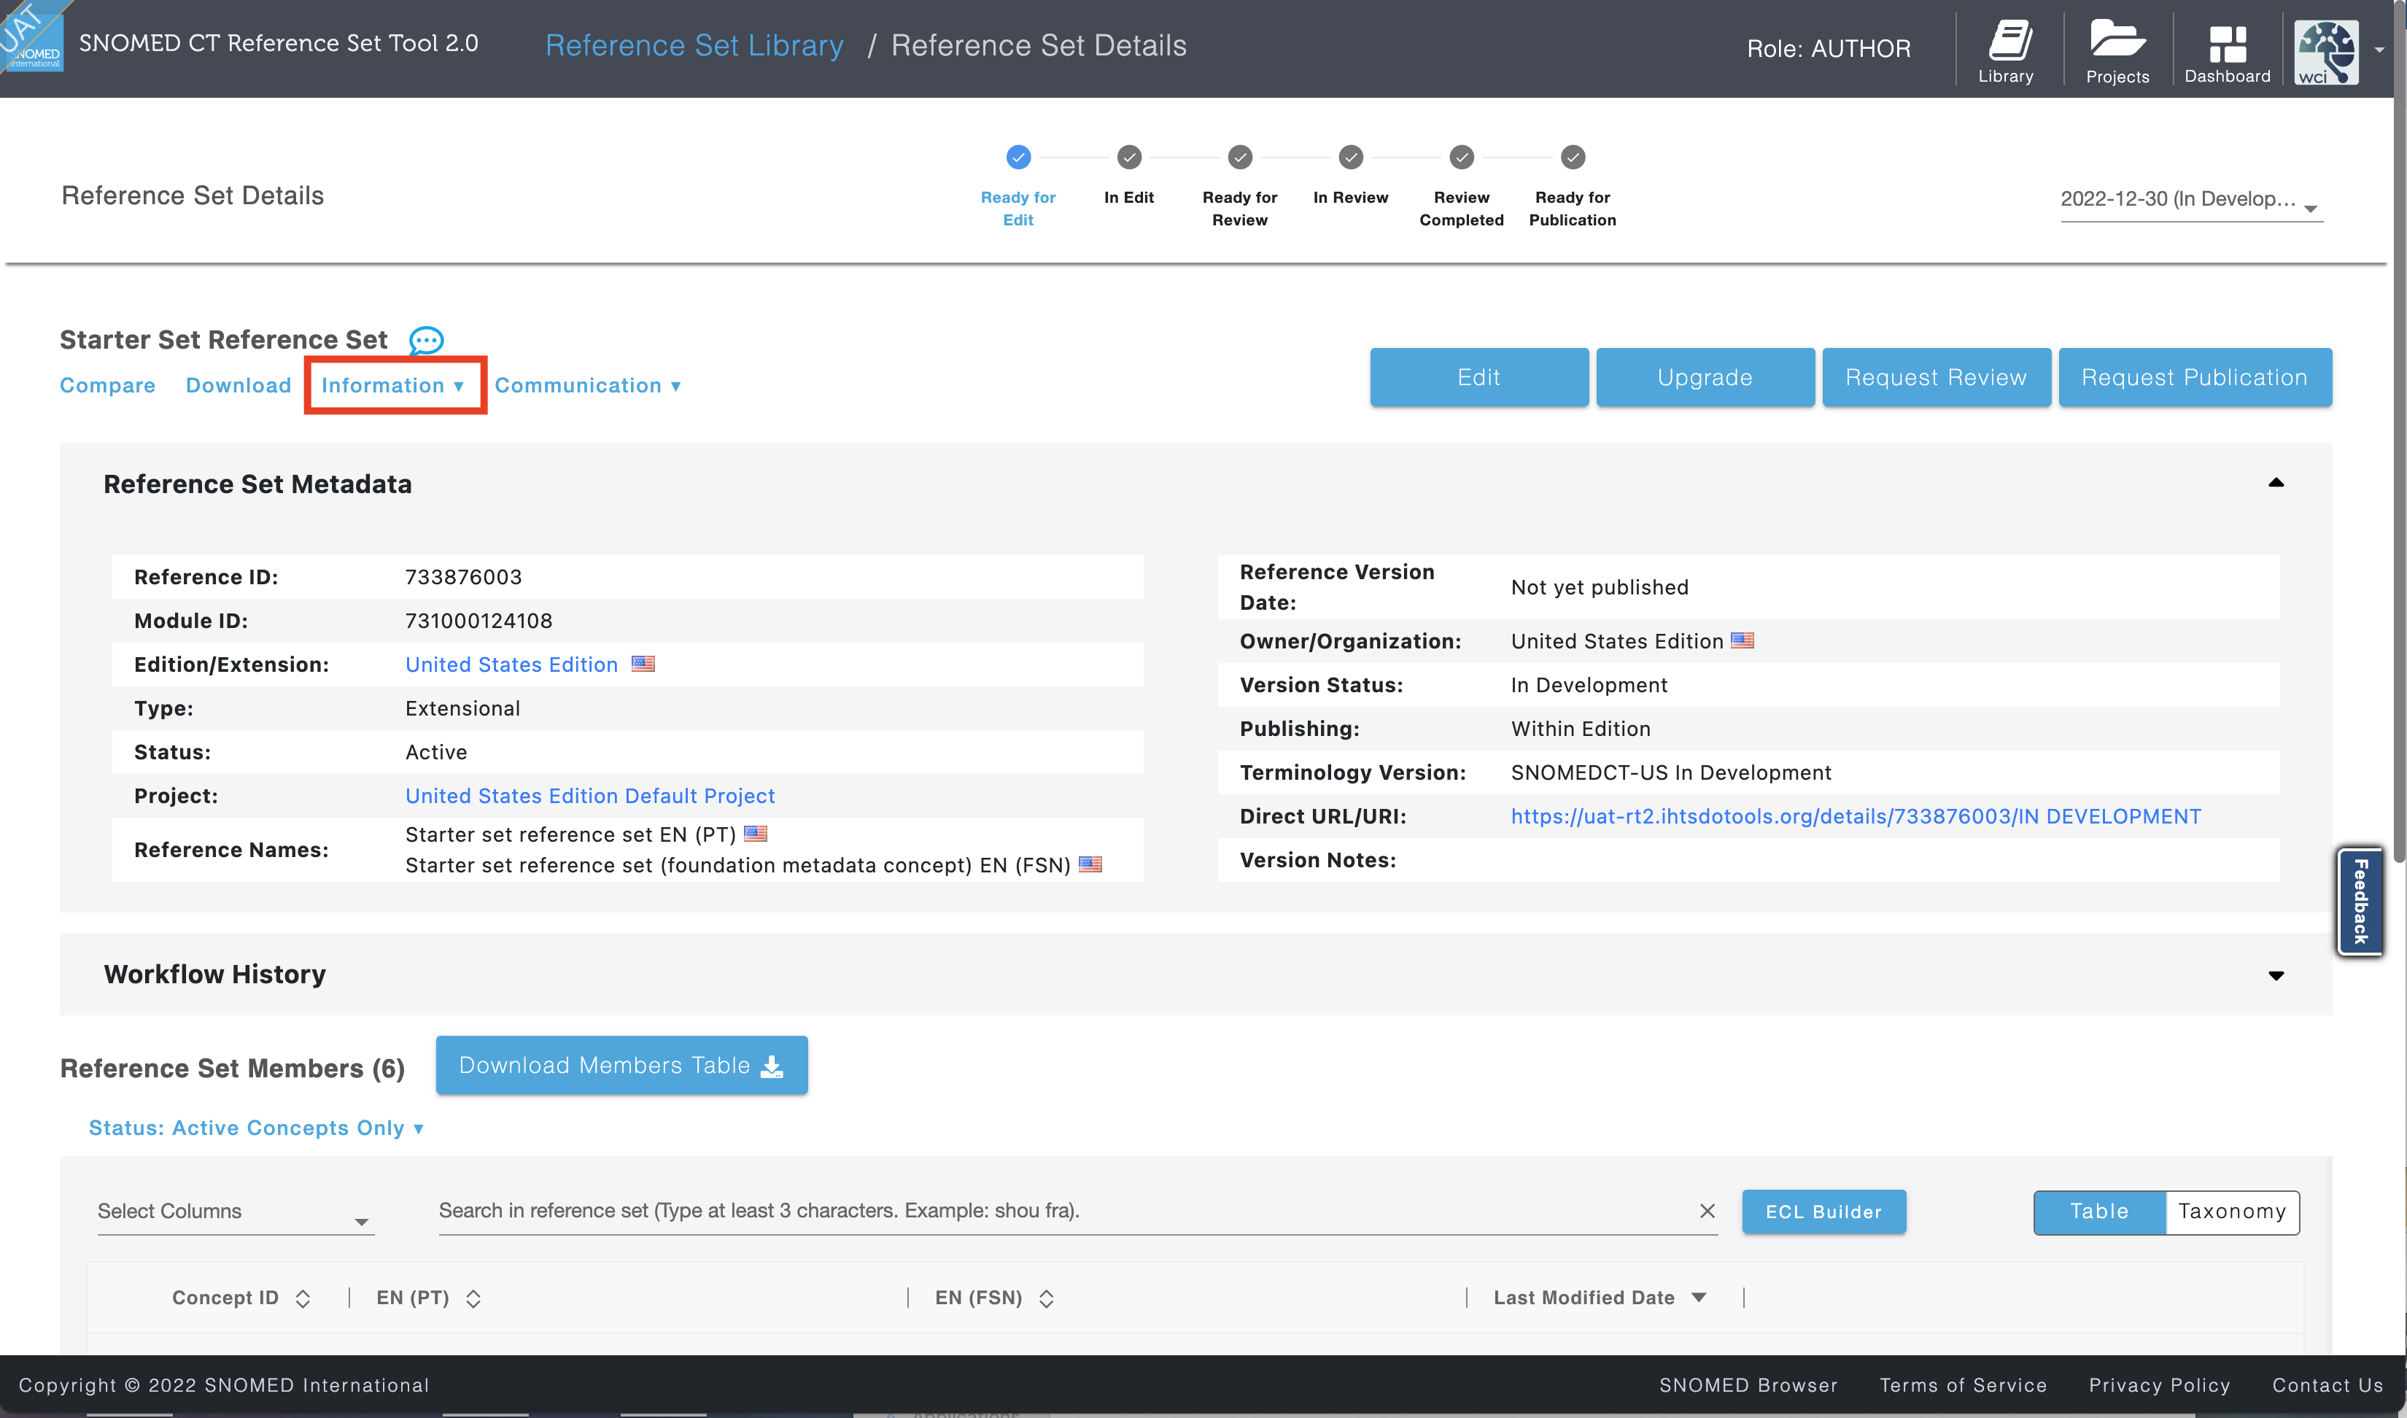
Task: Sort by Last Modified Date arrow
Action: 1698,1297
